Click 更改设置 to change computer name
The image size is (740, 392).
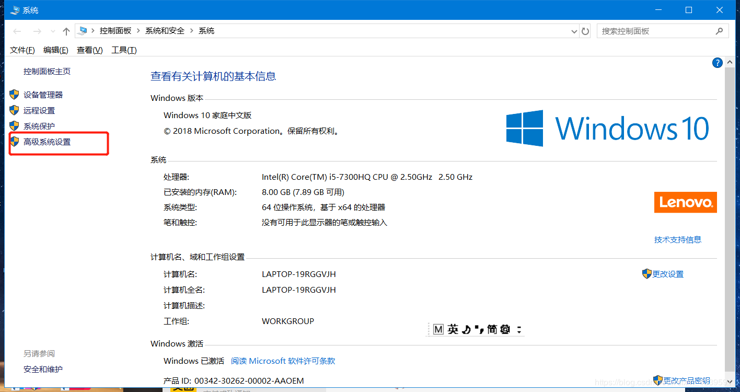point(667,273)
